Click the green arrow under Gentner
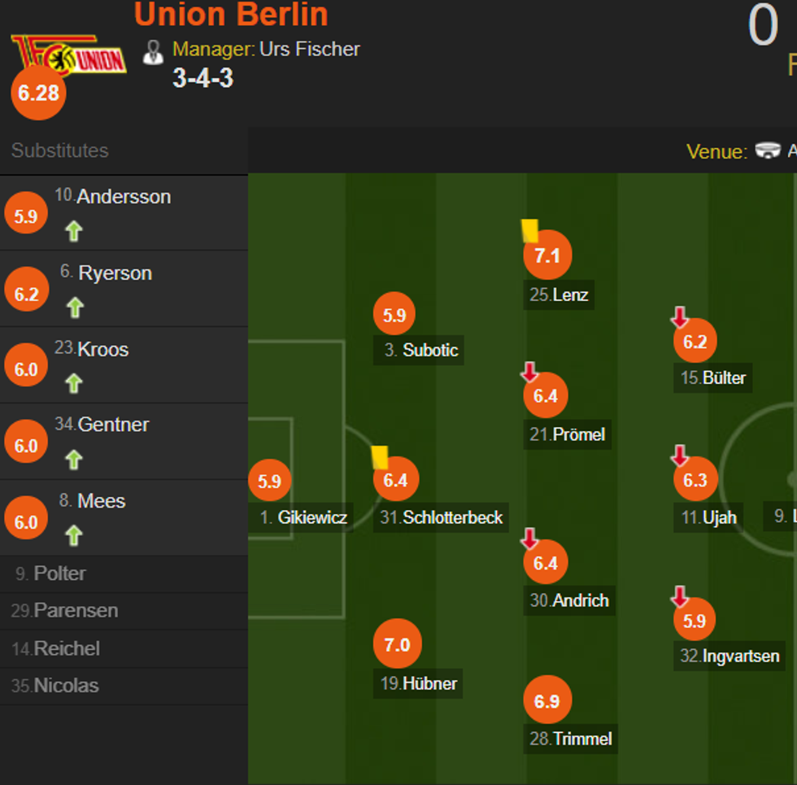The image size is (797, 785). (74, 460)
